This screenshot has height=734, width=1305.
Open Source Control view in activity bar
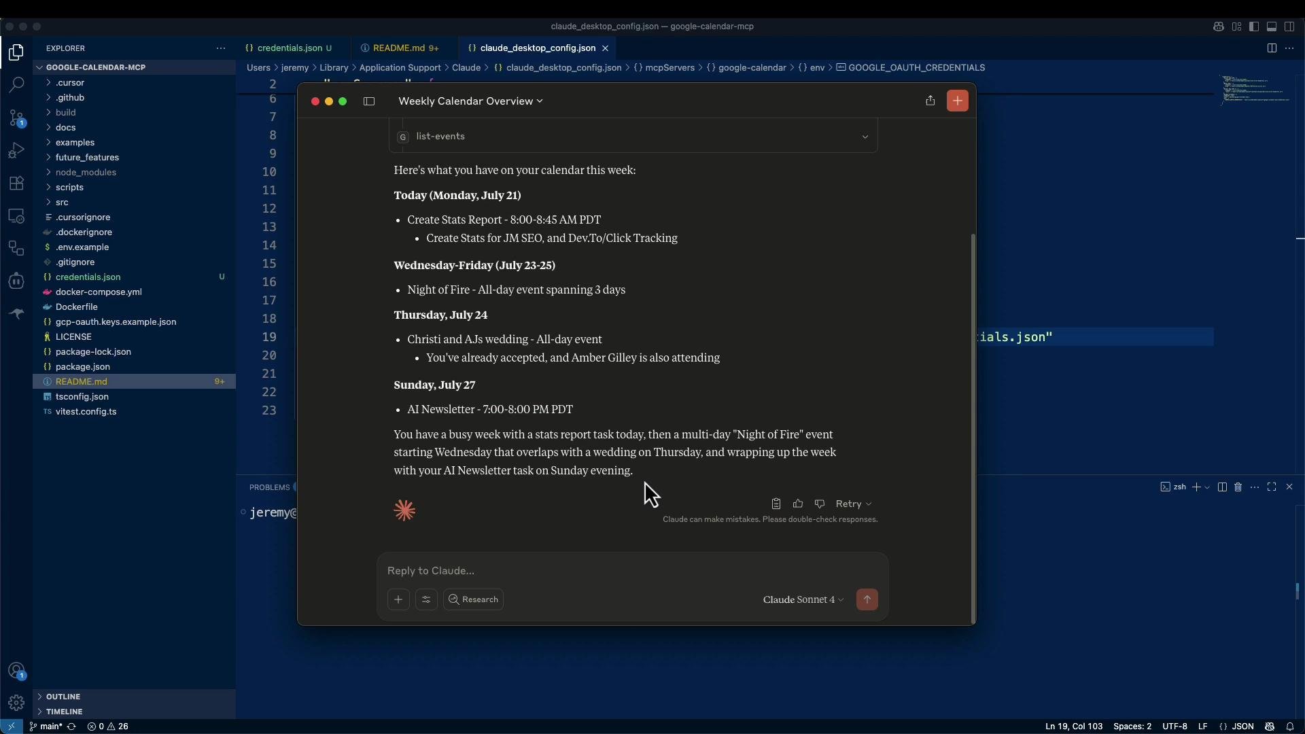[16, 118]
